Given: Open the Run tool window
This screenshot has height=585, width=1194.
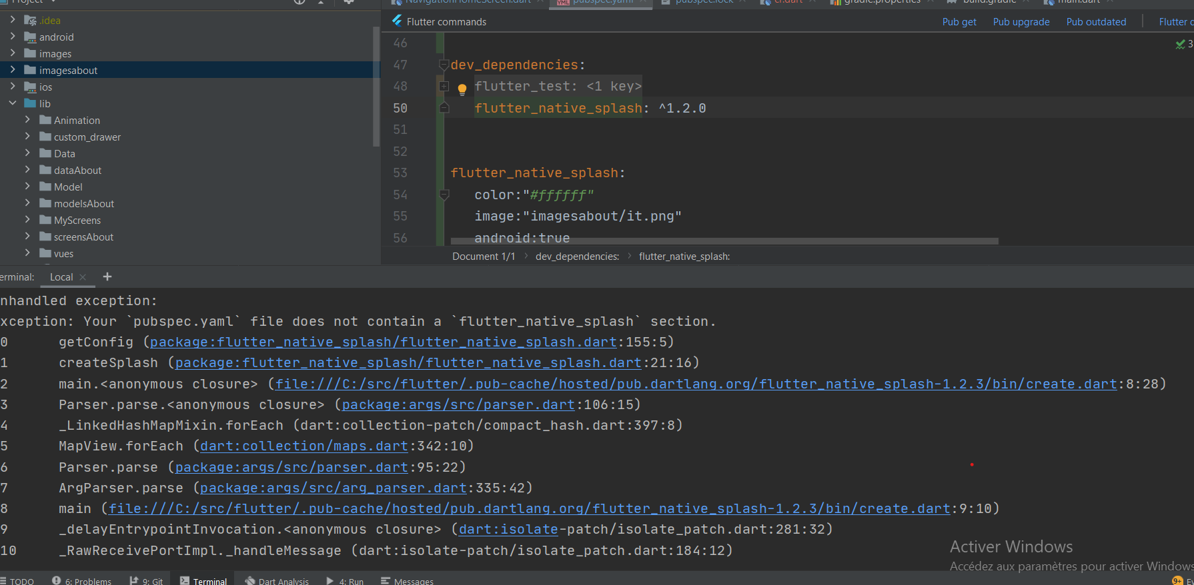Looking at the screenshot, I should click(x=345, y=580).
